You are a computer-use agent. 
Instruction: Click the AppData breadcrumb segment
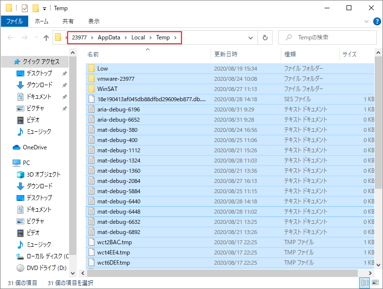(x=109, y=37)
